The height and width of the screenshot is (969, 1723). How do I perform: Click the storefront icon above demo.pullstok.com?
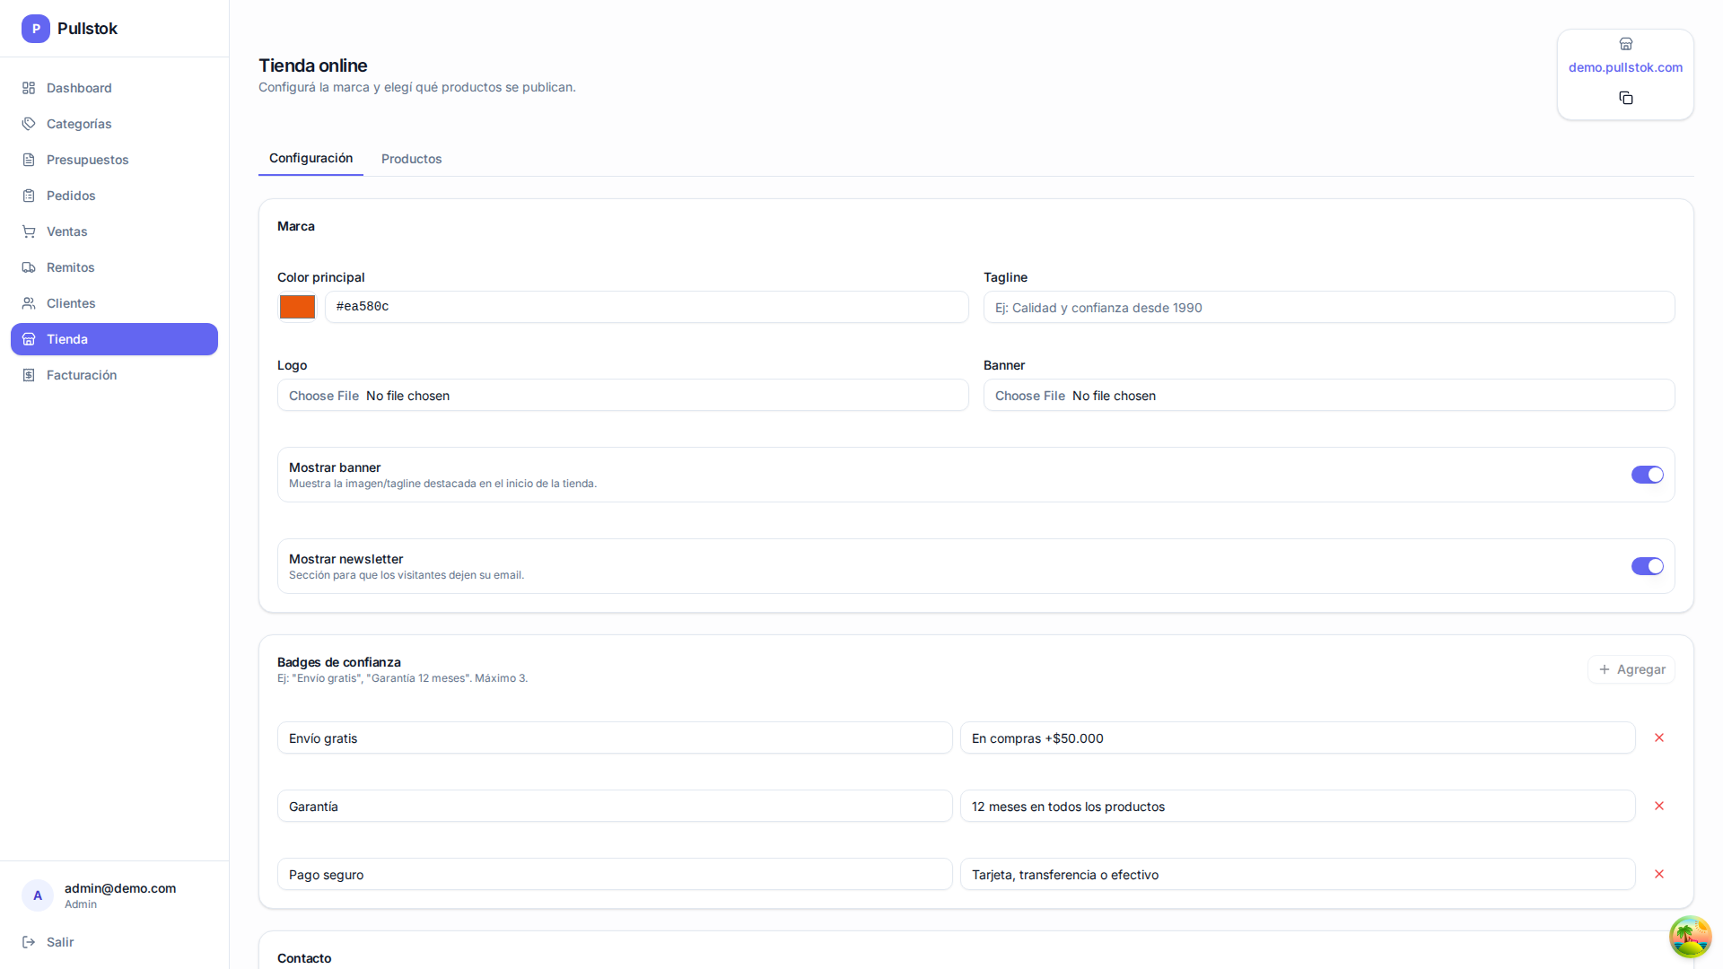tap(1625, 44)
